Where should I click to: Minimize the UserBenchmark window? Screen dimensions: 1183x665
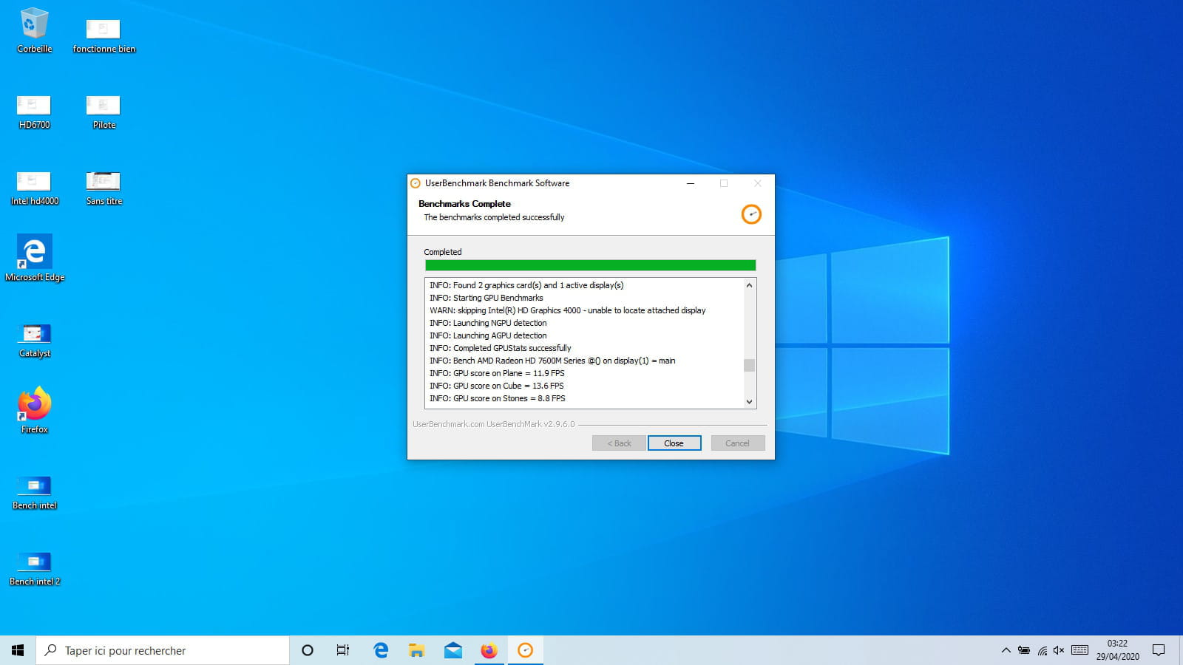[691, 183]
